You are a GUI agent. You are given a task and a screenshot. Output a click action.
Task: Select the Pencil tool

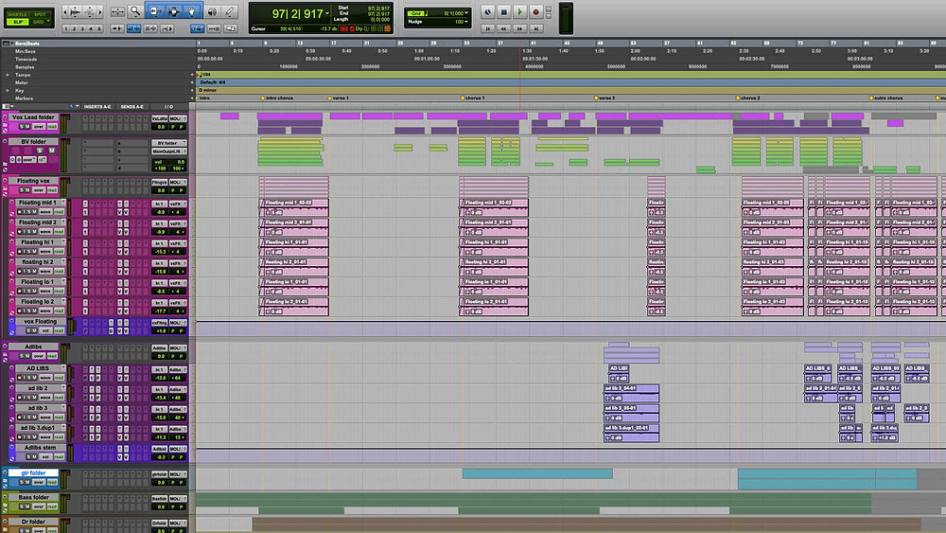coord(230,10)
